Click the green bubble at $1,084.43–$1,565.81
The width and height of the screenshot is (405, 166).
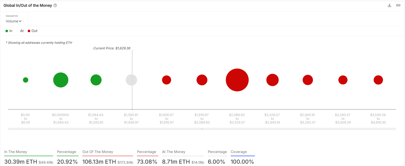coord(96,80)
